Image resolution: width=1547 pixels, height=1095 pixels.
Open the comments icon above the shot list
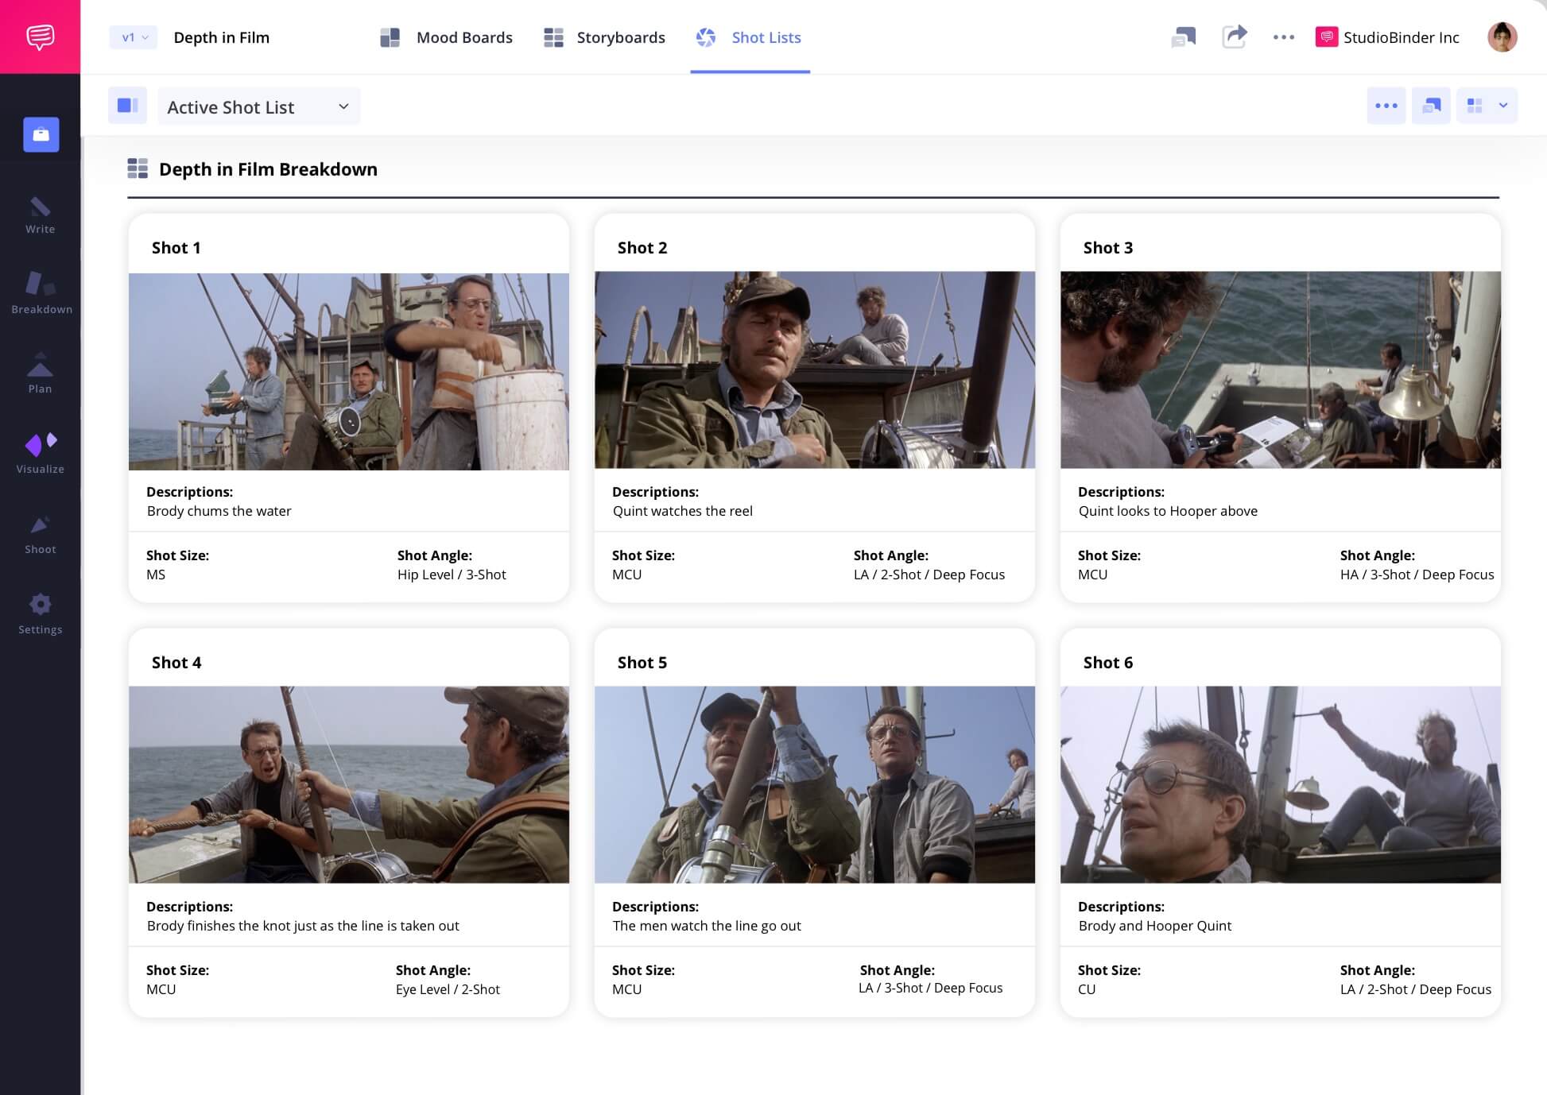1431,105
